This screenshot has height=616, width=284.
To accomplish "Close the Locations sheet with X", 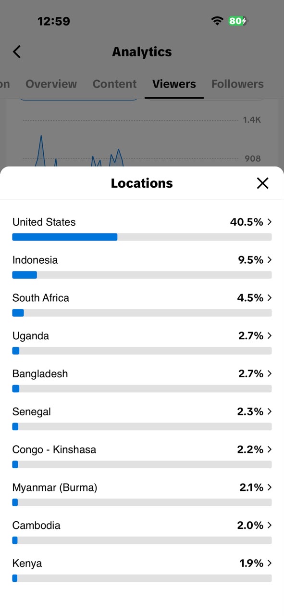I will point(262,183).
